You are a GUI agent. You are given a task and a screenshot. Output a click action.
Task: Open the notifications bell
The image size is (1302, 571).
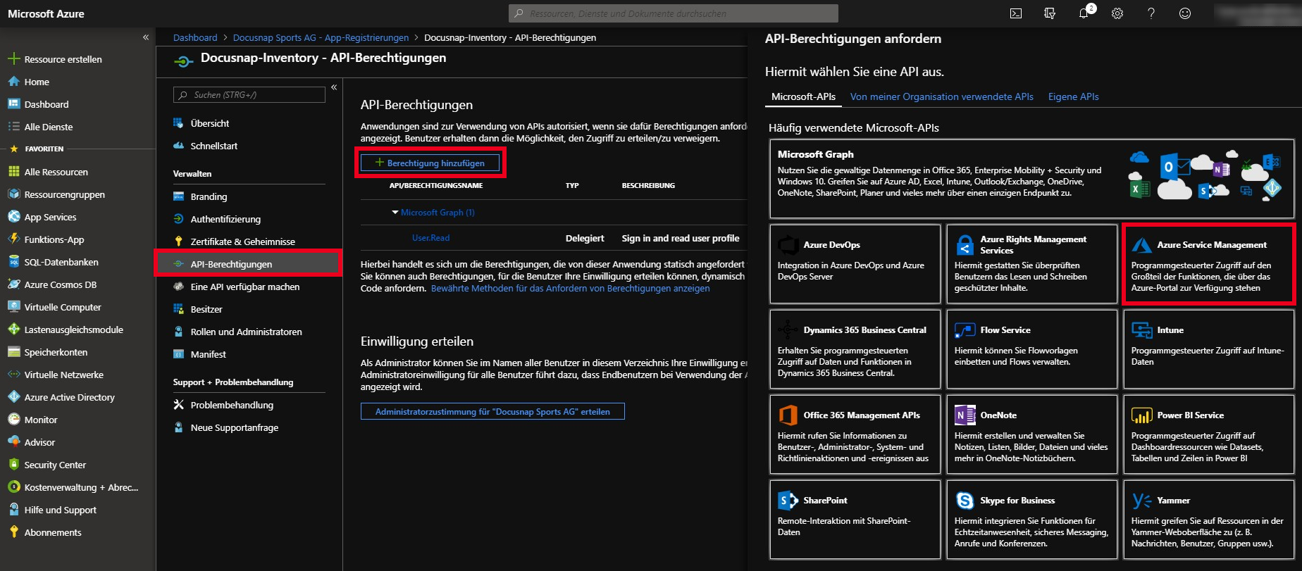pos(1084,13)
